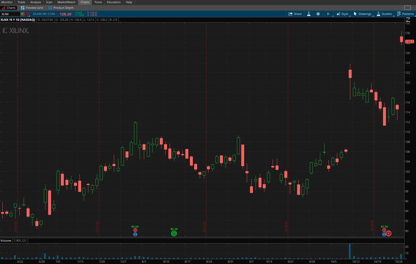Go to the Scan tab
Screen dimensions: 416x264
pyautogui.click(x=49, y=2)
